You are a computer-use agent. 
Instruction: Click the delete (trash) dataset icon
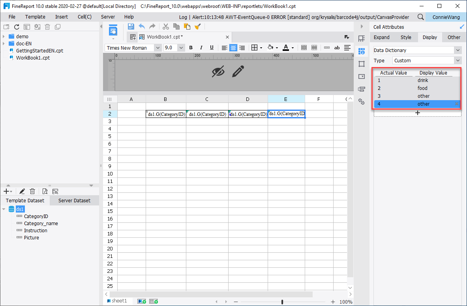tap(33, 191)
